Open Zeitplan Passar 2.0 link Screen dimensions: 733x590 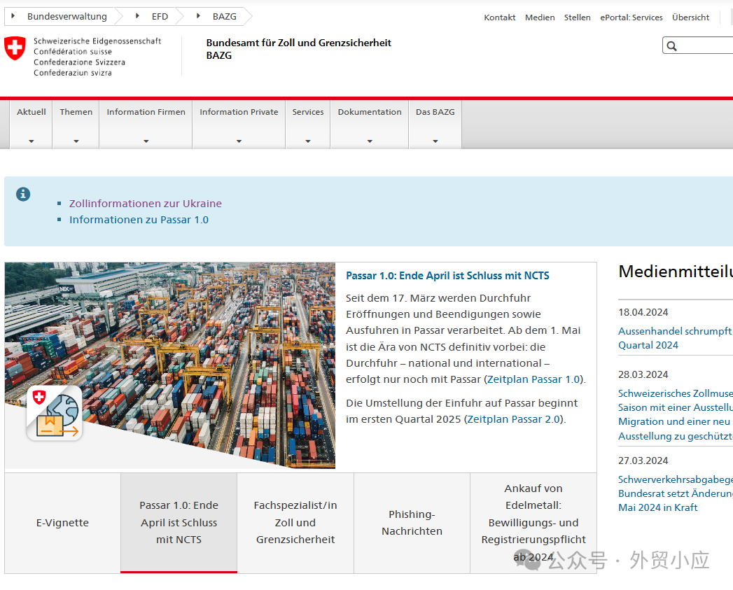(x=513, y=419)
